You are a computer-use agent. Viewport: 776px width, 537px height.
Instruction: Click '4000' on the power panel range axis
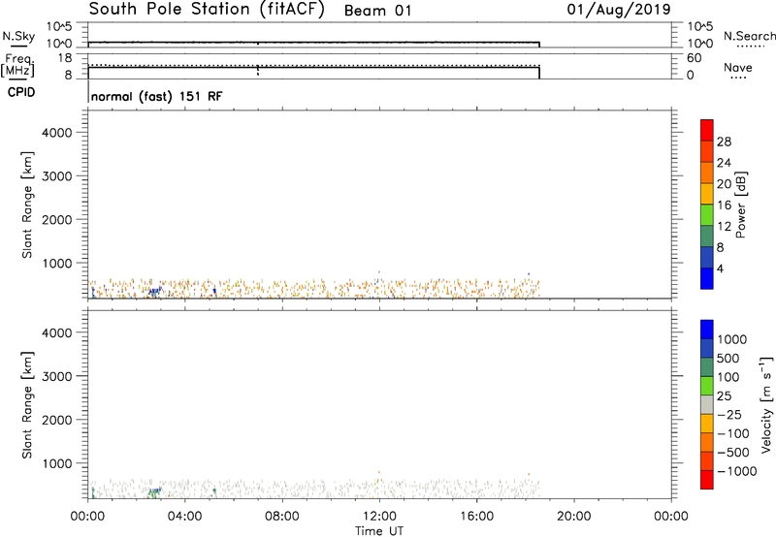click(57, 133)
